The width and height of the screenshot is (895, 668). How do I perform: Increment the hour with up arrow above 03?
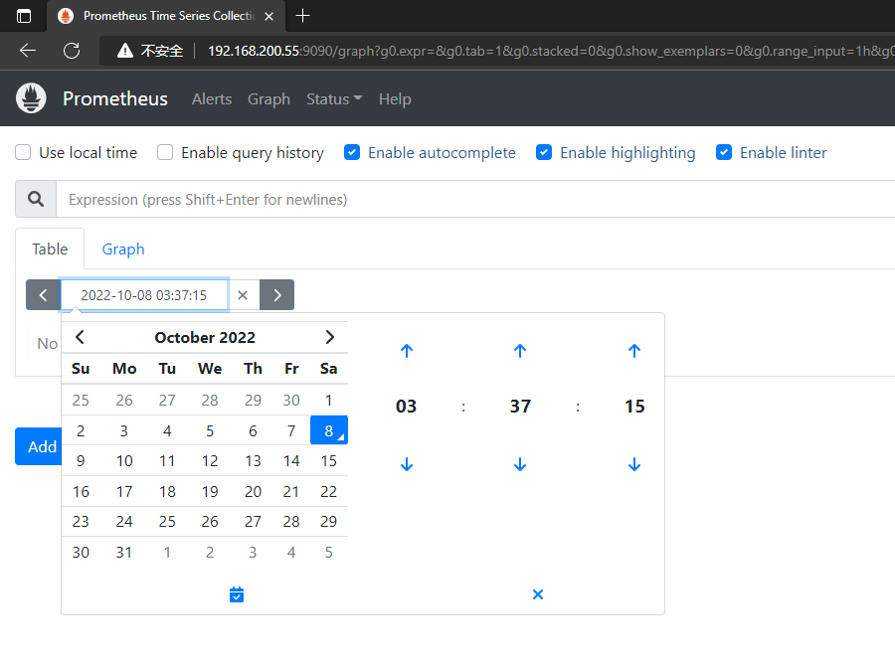tap(407, 351)
